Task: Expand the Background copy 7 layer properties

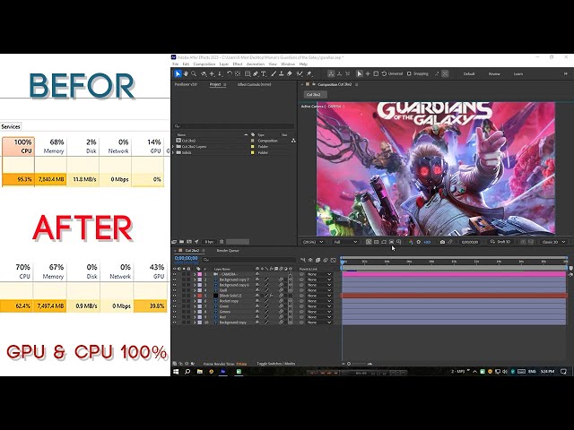Action: [x=195, y=279]
